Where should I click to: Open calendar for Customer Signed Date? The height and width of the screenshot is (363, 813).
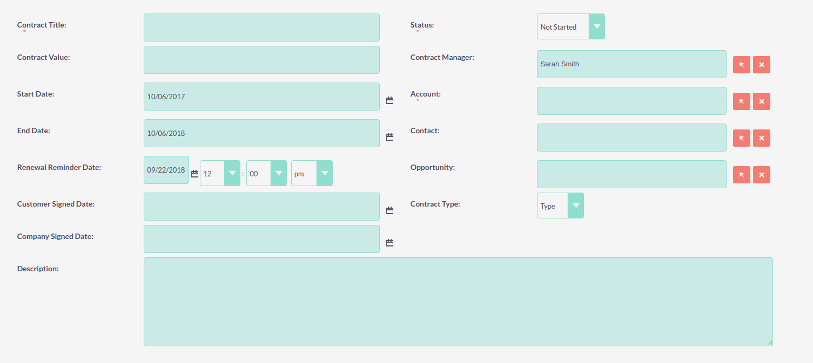tap(389, 210)
